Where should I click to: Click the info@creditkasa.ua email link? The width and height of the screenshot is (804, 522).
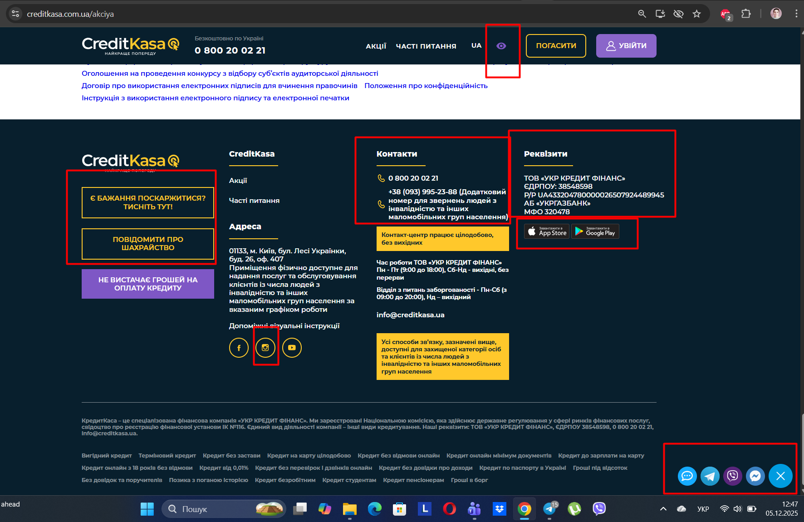411,315
